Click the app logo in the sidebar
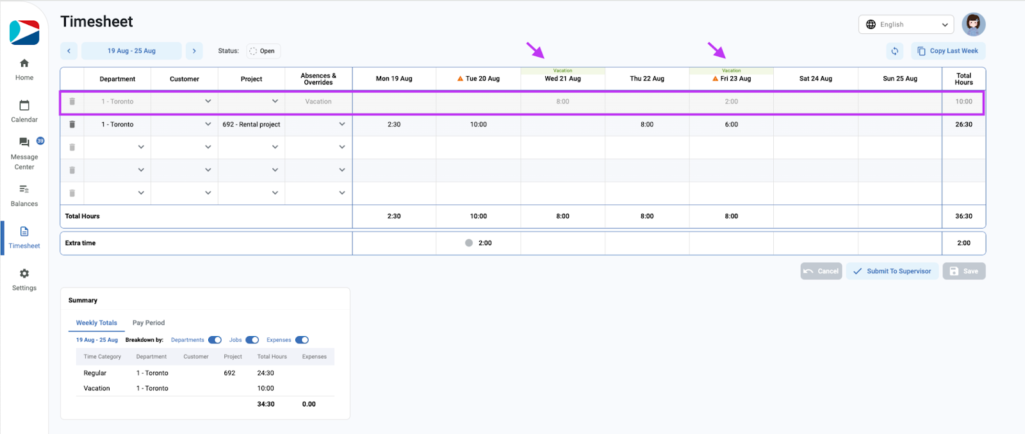The image size is (1025, 434). [24, 32]
